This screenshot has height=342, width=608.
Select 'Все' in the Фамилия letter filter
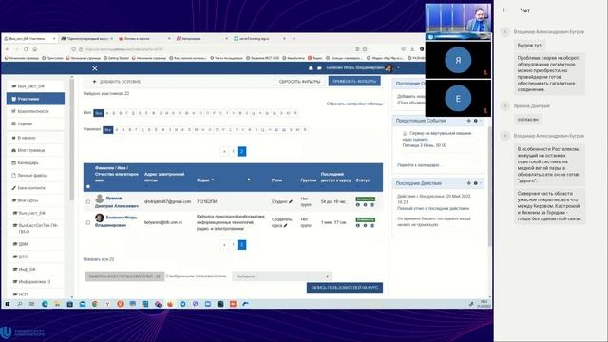tap(107, 130)
